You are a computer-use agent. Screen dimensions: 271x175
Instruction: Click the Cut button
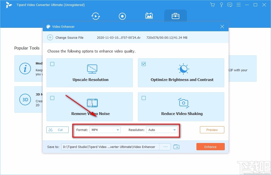(57, 130)
